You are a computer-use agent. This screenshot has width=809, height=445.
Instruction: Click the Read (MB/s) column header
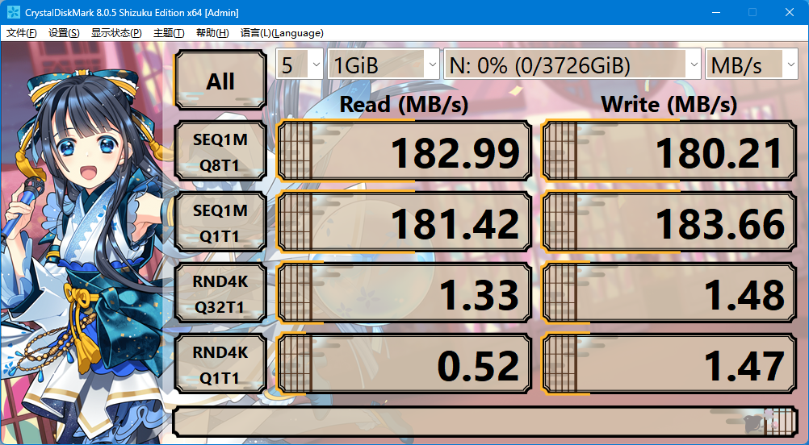click(x=404, y=105)
